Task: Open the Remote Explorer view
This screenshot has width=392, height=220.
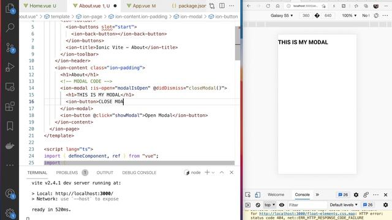Action: click(10, 87)
